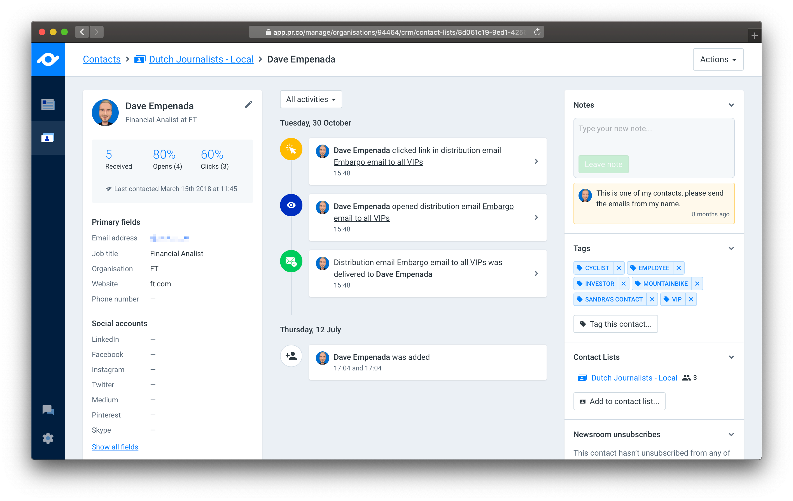
Task: Click the browser back arrow
Action: point(82,32)
